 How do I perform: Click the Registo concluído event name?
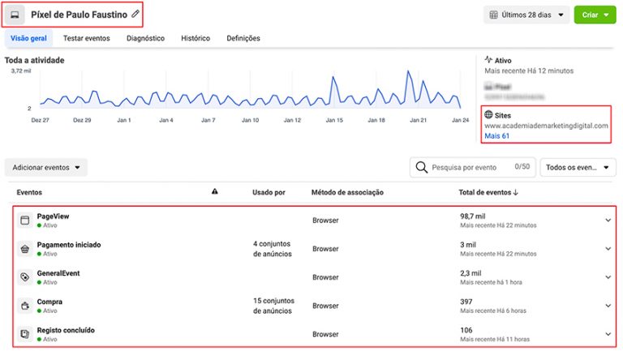point(66,331)
